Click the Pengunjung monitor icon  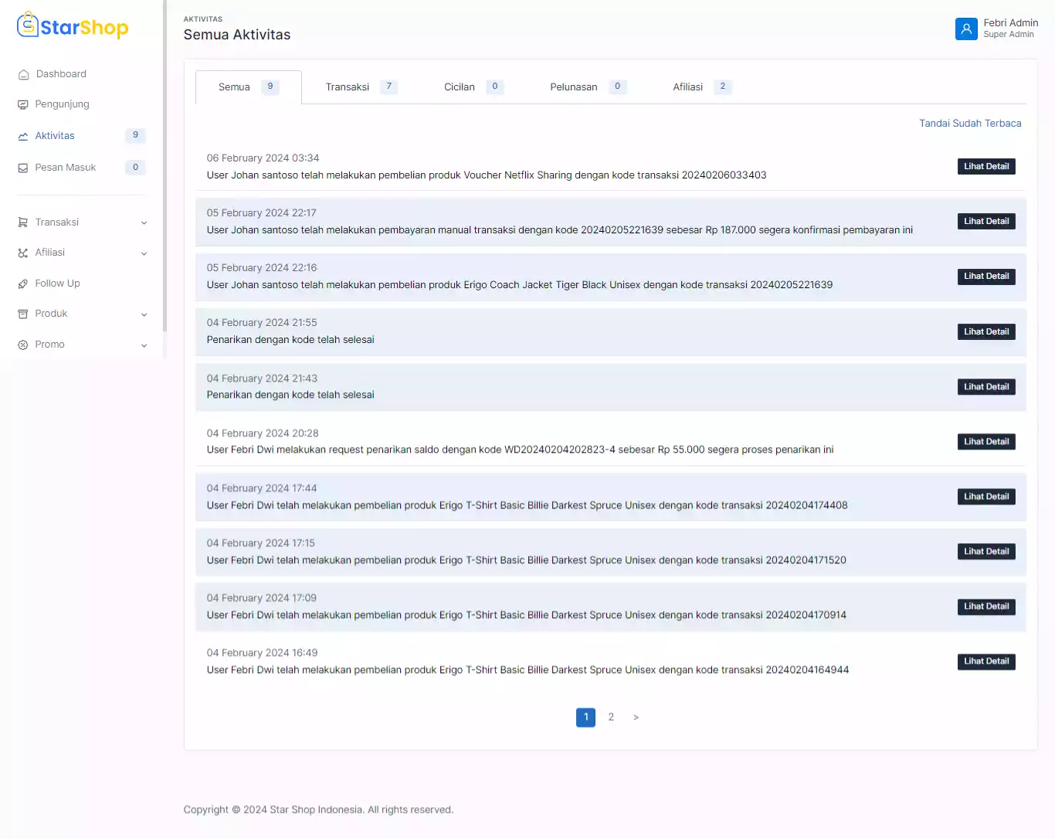(x=23, y=105)
